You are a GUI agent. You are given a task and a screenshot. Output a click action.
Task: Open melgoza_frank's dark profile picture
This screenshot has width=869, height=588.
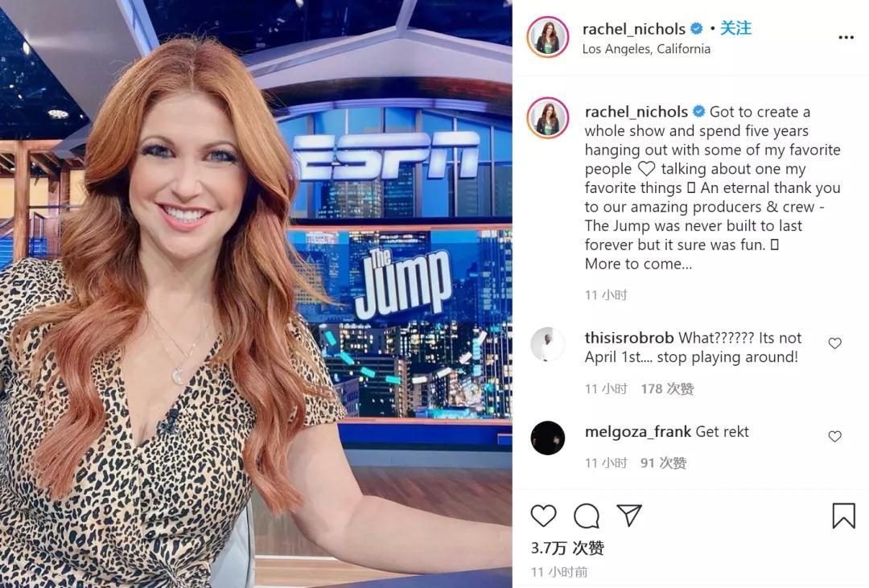click(548, 438)
